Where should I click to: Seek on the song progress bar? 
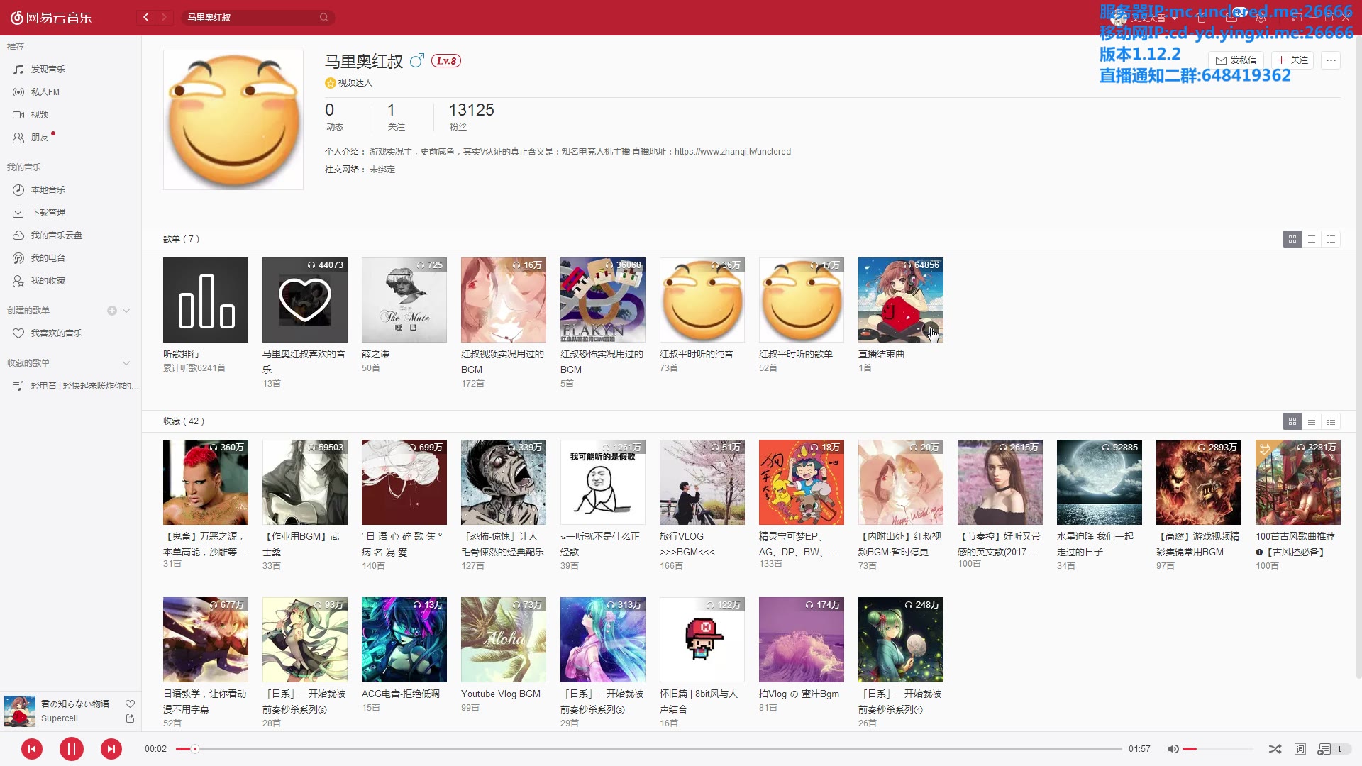(638, 749)
